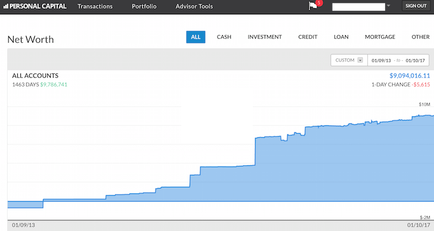
Task: Open the notifications flag icon
Action: (x=314, y=6)
